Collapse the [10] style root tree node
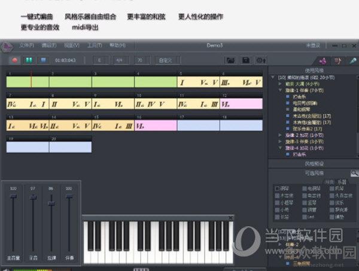The image size is (359, 271). [x=273, y=77]
